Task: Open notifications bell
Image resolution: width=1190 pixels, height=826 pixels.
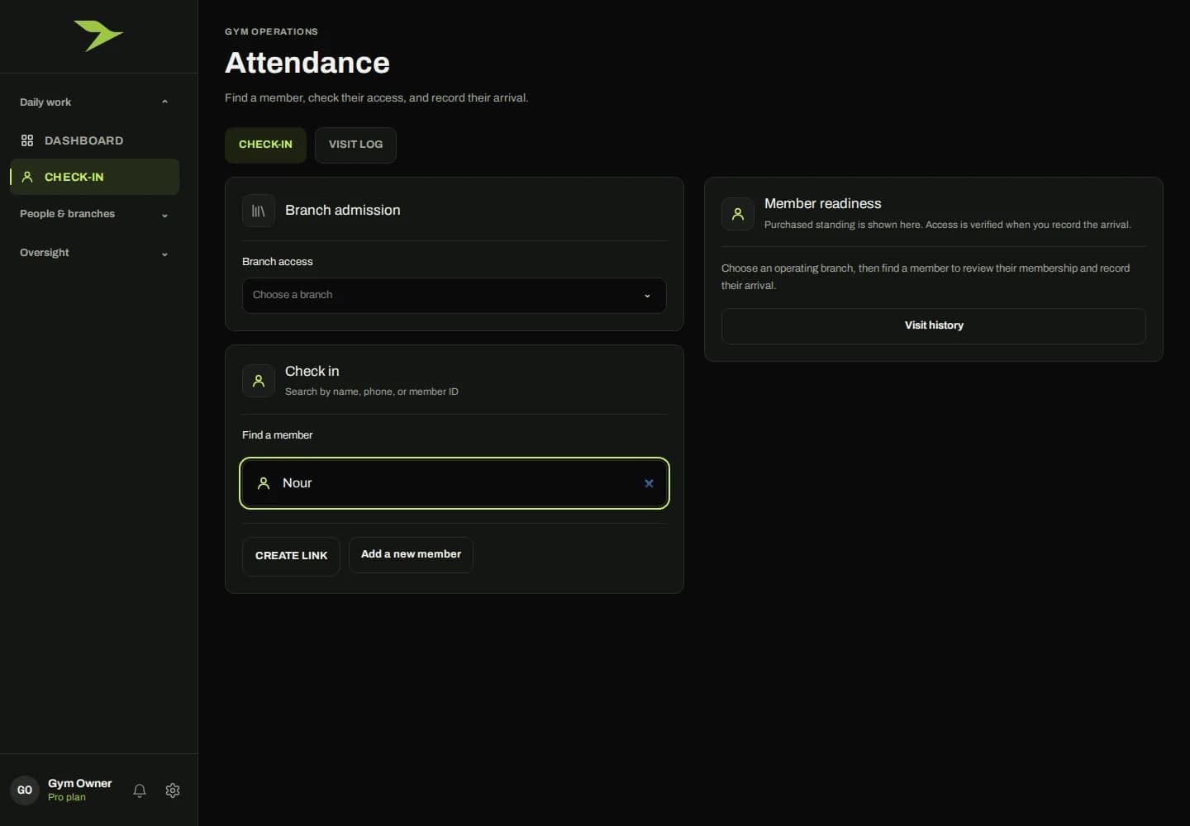Action: pyautogui.click(x=140, y=790)
